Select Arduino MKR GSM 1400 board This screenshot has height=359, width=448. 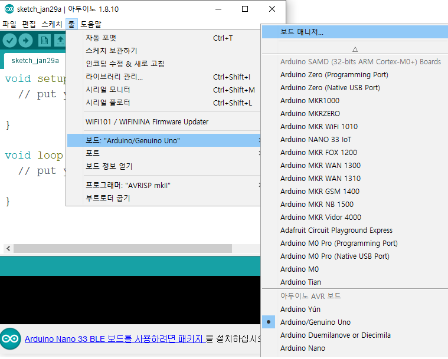pos(355,192)
